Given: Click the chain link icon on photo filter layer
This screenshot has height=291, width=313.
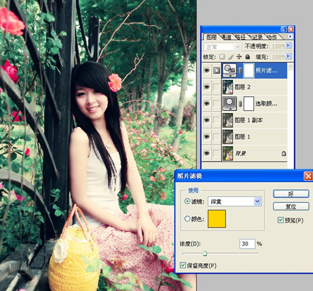Looking at the screenshot, I should (x=240, y=71).
